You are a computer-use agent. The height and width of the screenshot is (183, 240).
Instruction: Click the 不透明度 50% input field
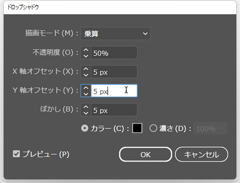point(114,53)
